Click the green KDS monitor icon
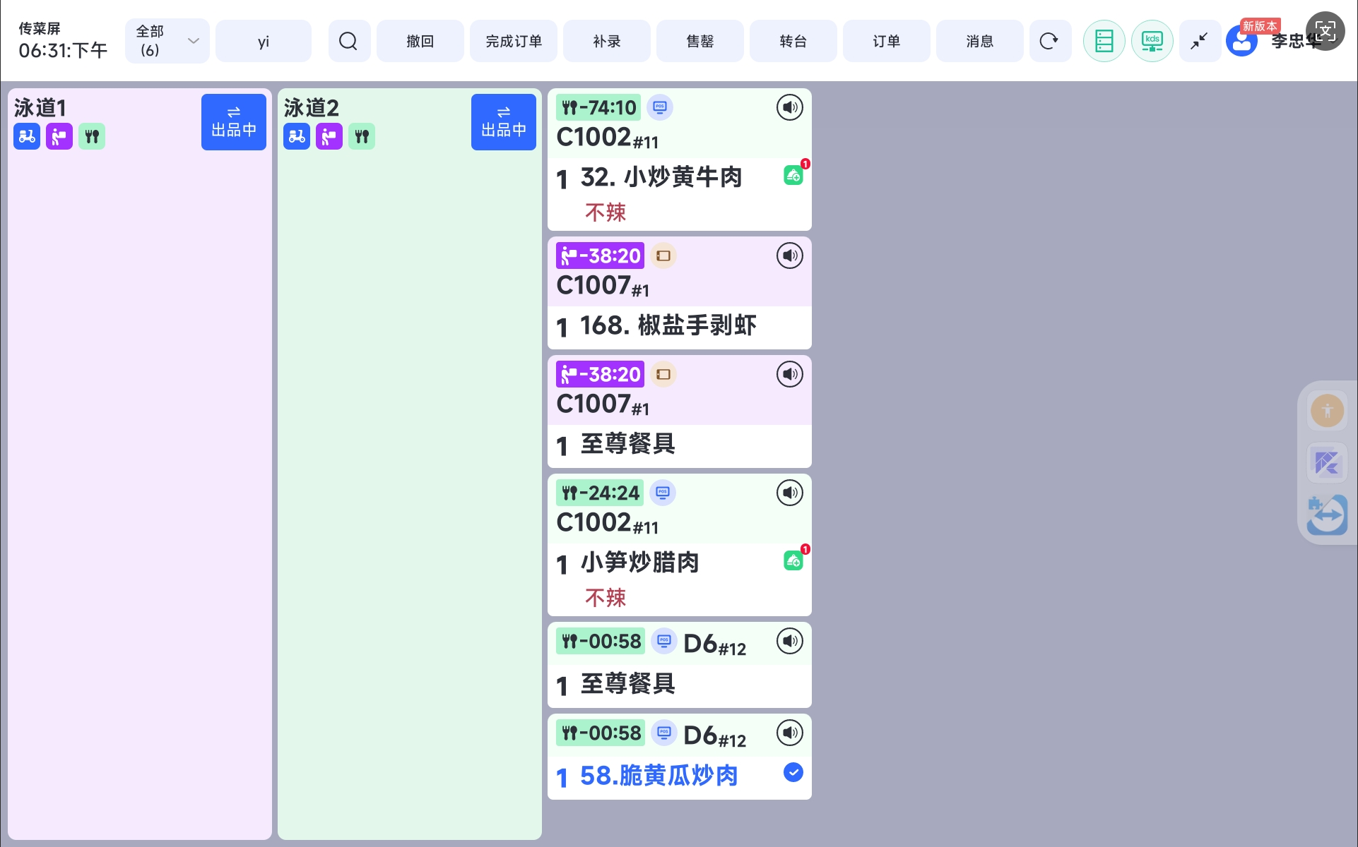The height and width of the screenshot is (847, 1358). click(x=1152, y=41)
